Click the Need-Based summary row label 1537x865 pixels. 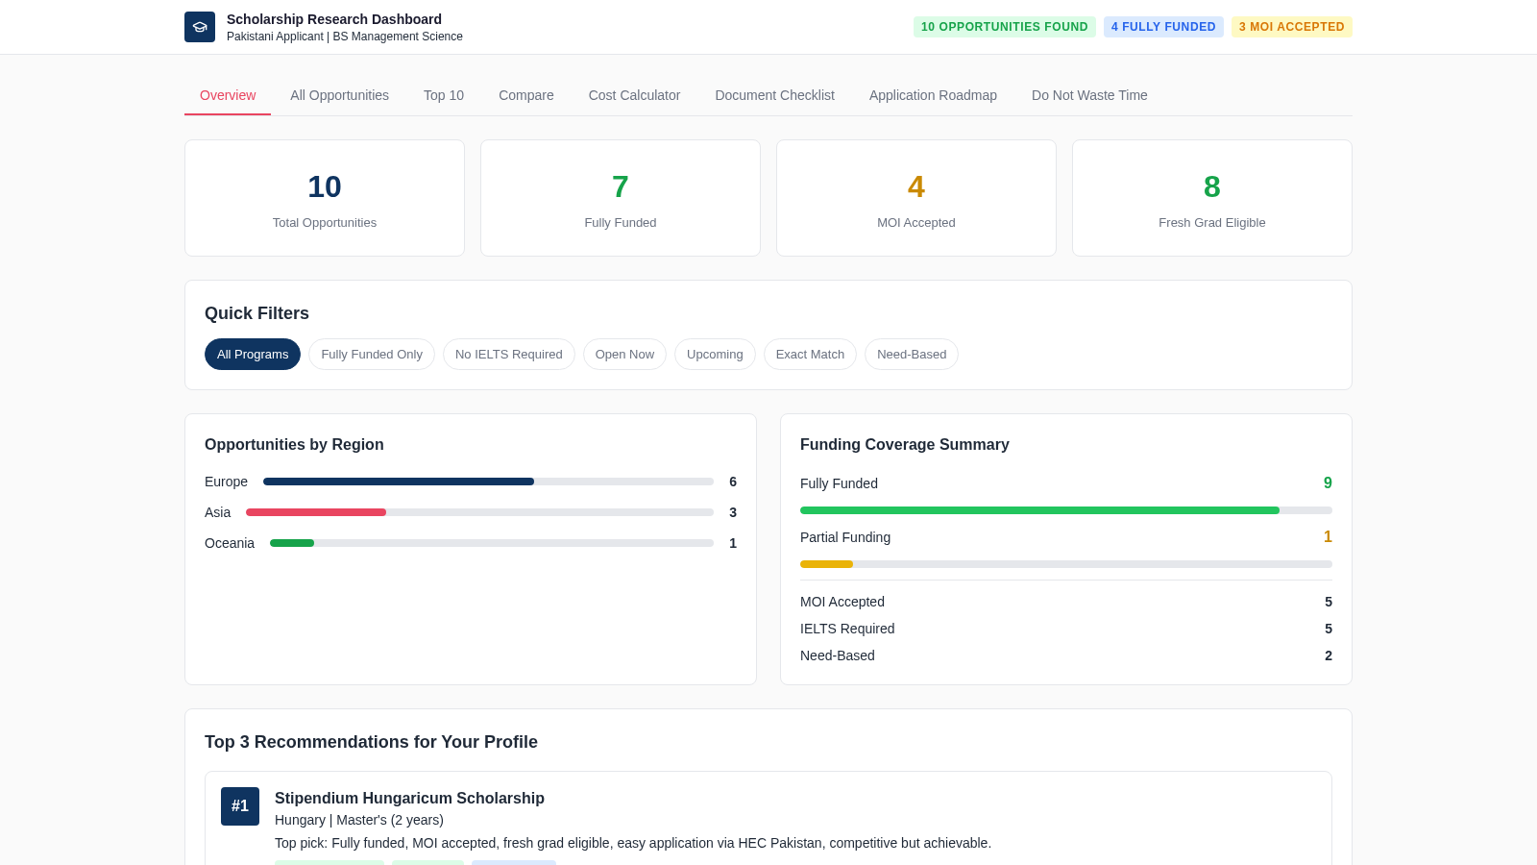(x=838, y=655)
